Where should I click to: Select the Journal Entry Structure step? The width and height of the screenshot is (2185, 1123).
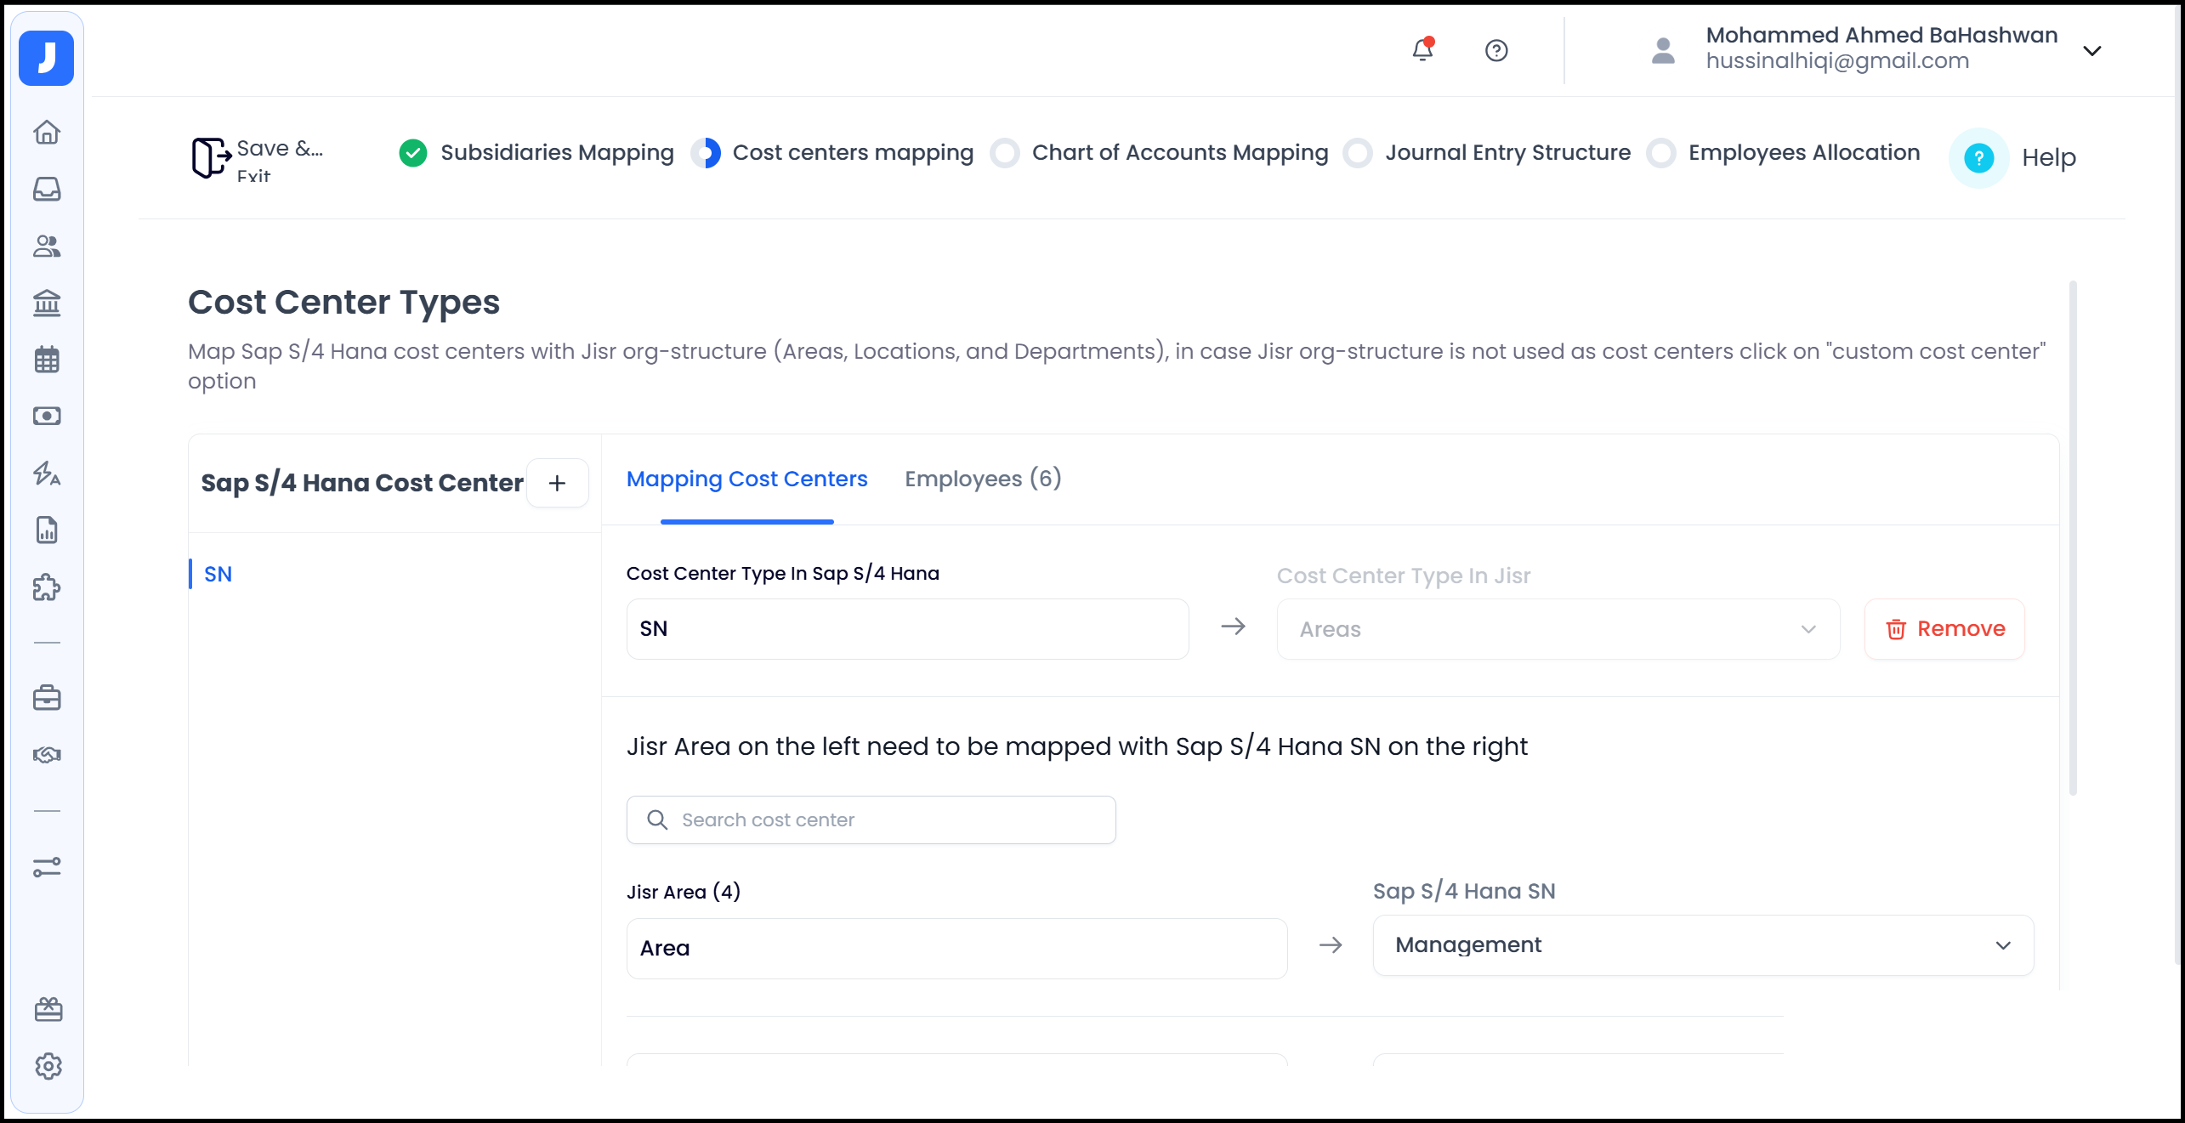pos(1486,153)
